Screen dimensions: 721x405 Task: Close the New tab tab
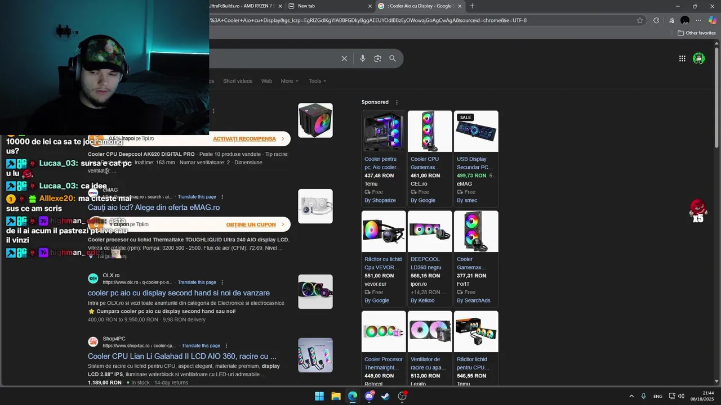click(x=370, y=6)
